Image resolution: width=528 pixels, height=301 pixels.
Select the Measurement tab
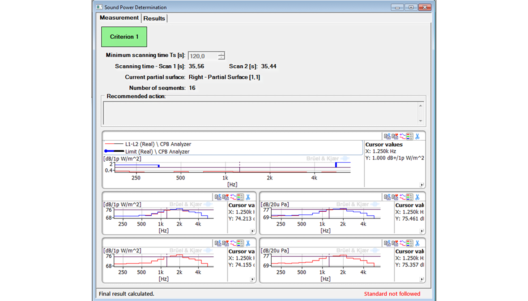[x=119, y=18]
